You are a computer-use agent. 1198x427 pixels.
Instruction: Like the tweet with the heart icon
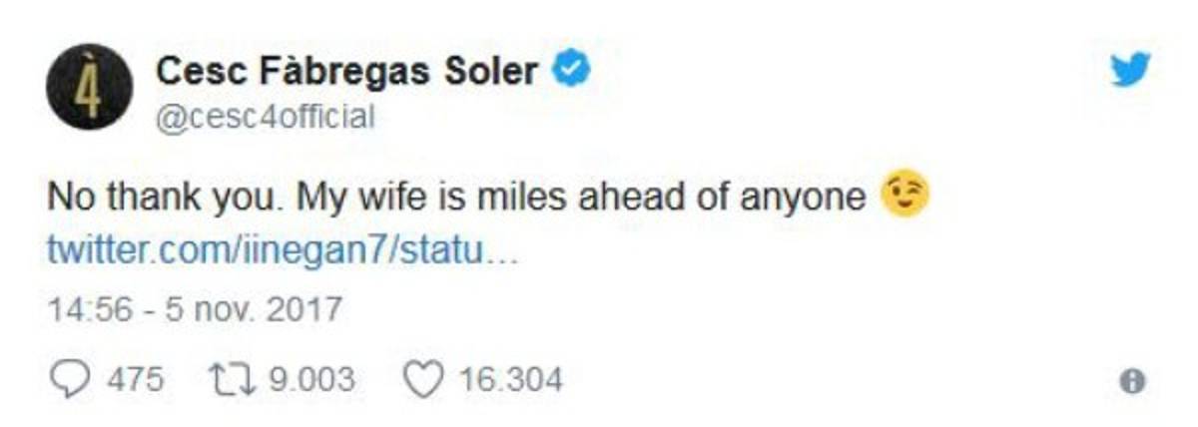point(423,379)
